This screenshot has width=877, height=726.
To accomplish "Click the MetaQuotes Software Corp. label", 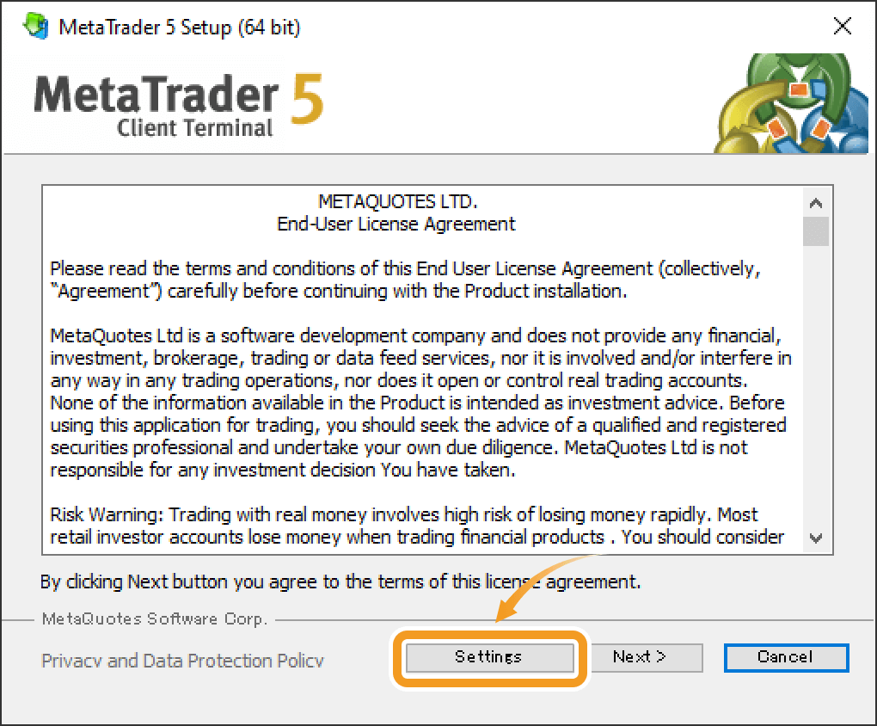I will click(x=155, y=619).
